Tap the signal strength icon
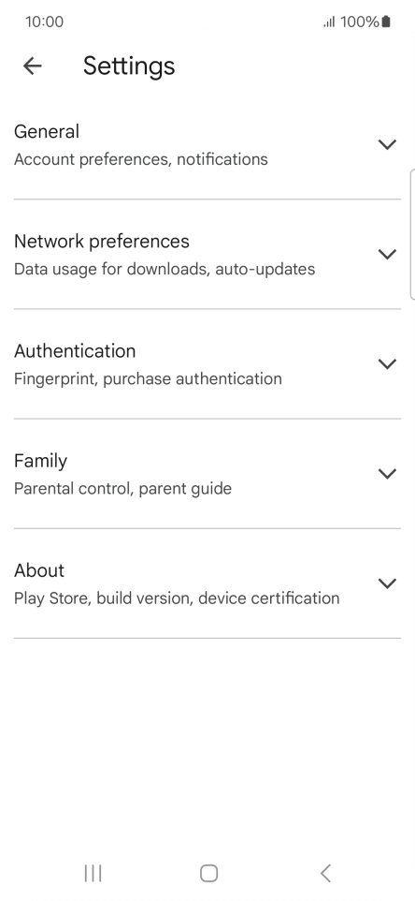 329,22
